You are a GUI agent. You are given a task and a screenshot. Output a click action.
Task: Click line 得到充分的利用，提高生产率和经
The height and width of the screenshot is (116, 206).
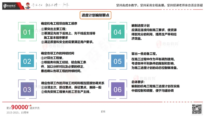[x=154, y=34]
